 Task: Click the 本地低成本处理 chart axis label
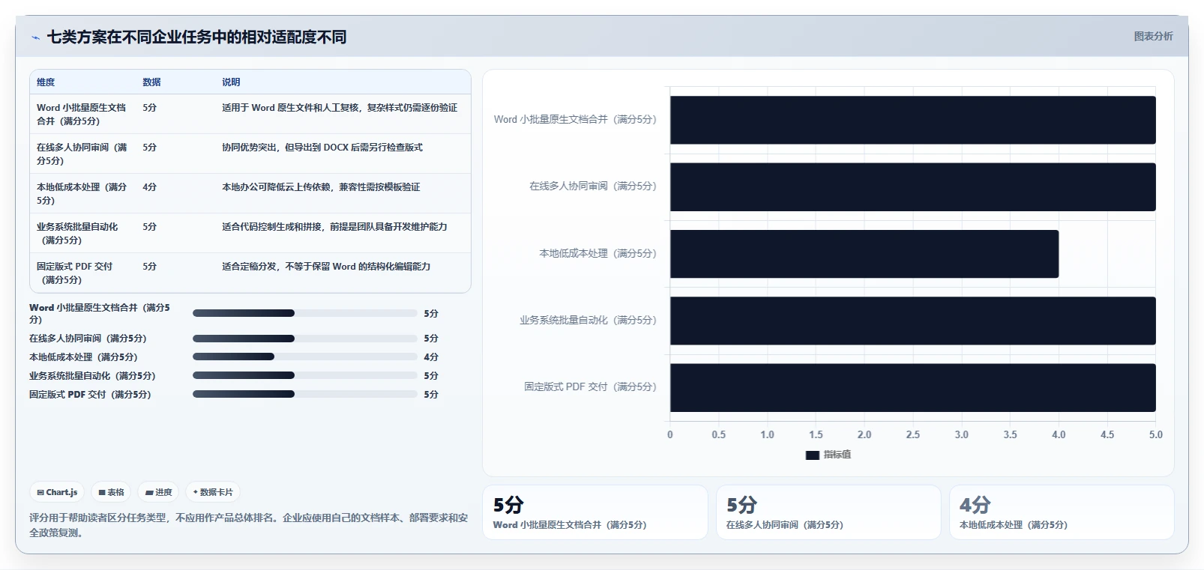598,254
